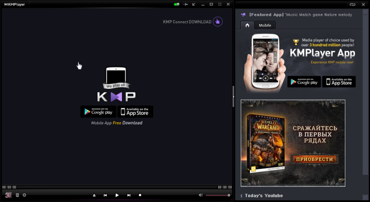Click the phone image in KMPlayer App banner
Screen dimensions: 370x202
265,63
